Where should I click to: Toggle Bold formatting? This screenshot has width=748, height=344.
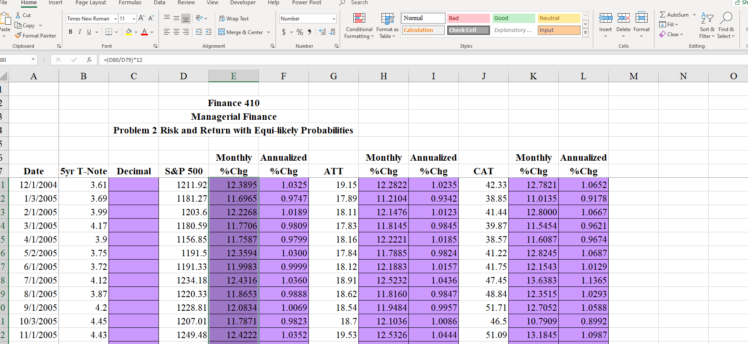click(x=70, y=32)
